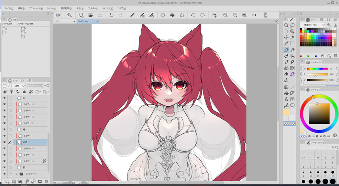The width and height of the screenshot is (339, 186).
Task: Switch to the イラスト canvas tab
Action: (65, 21)
